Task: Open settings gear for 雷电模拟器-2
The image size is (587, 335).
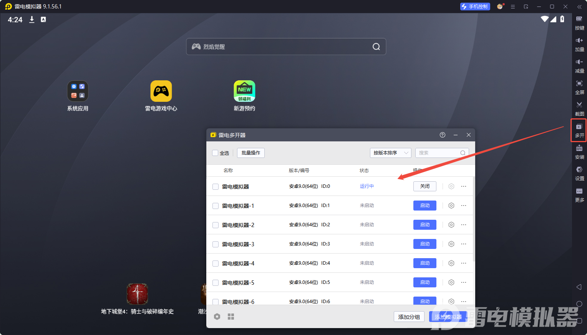Action: [451, 225]
